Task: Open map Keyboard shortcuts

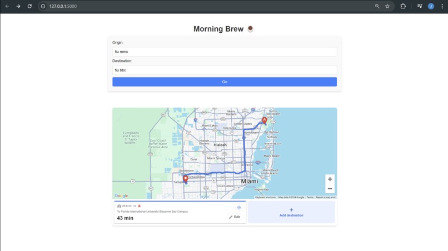Action: (x=265, y=197)
